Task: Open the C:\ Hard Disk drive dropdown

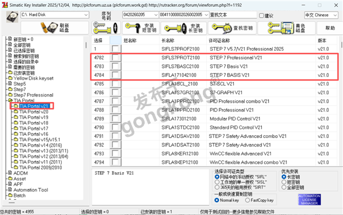Action: click(86, 15)
